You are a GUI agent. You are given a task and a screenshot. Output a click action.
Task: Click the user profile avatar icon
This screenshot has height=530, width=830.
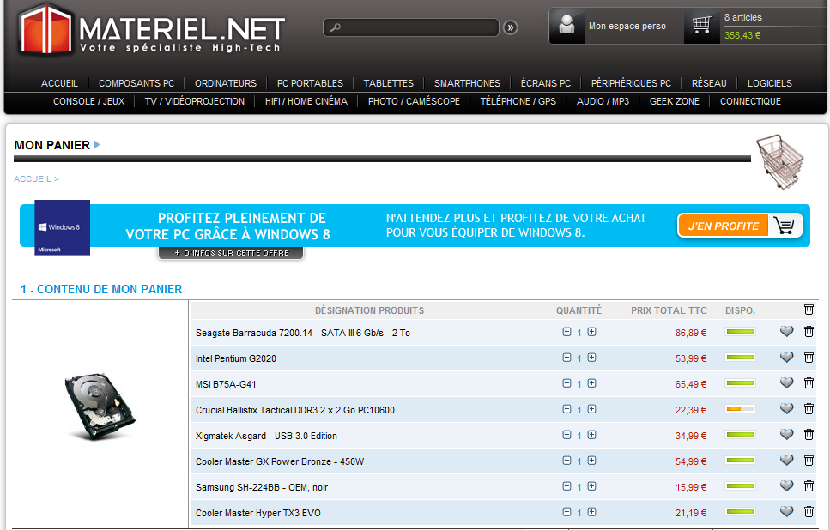[x=566, y=26]
